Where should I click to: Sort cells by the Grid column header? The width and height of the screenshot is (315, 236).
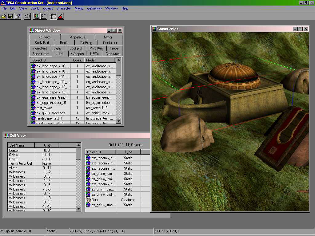pyautogui.click(x=47, y=145)
